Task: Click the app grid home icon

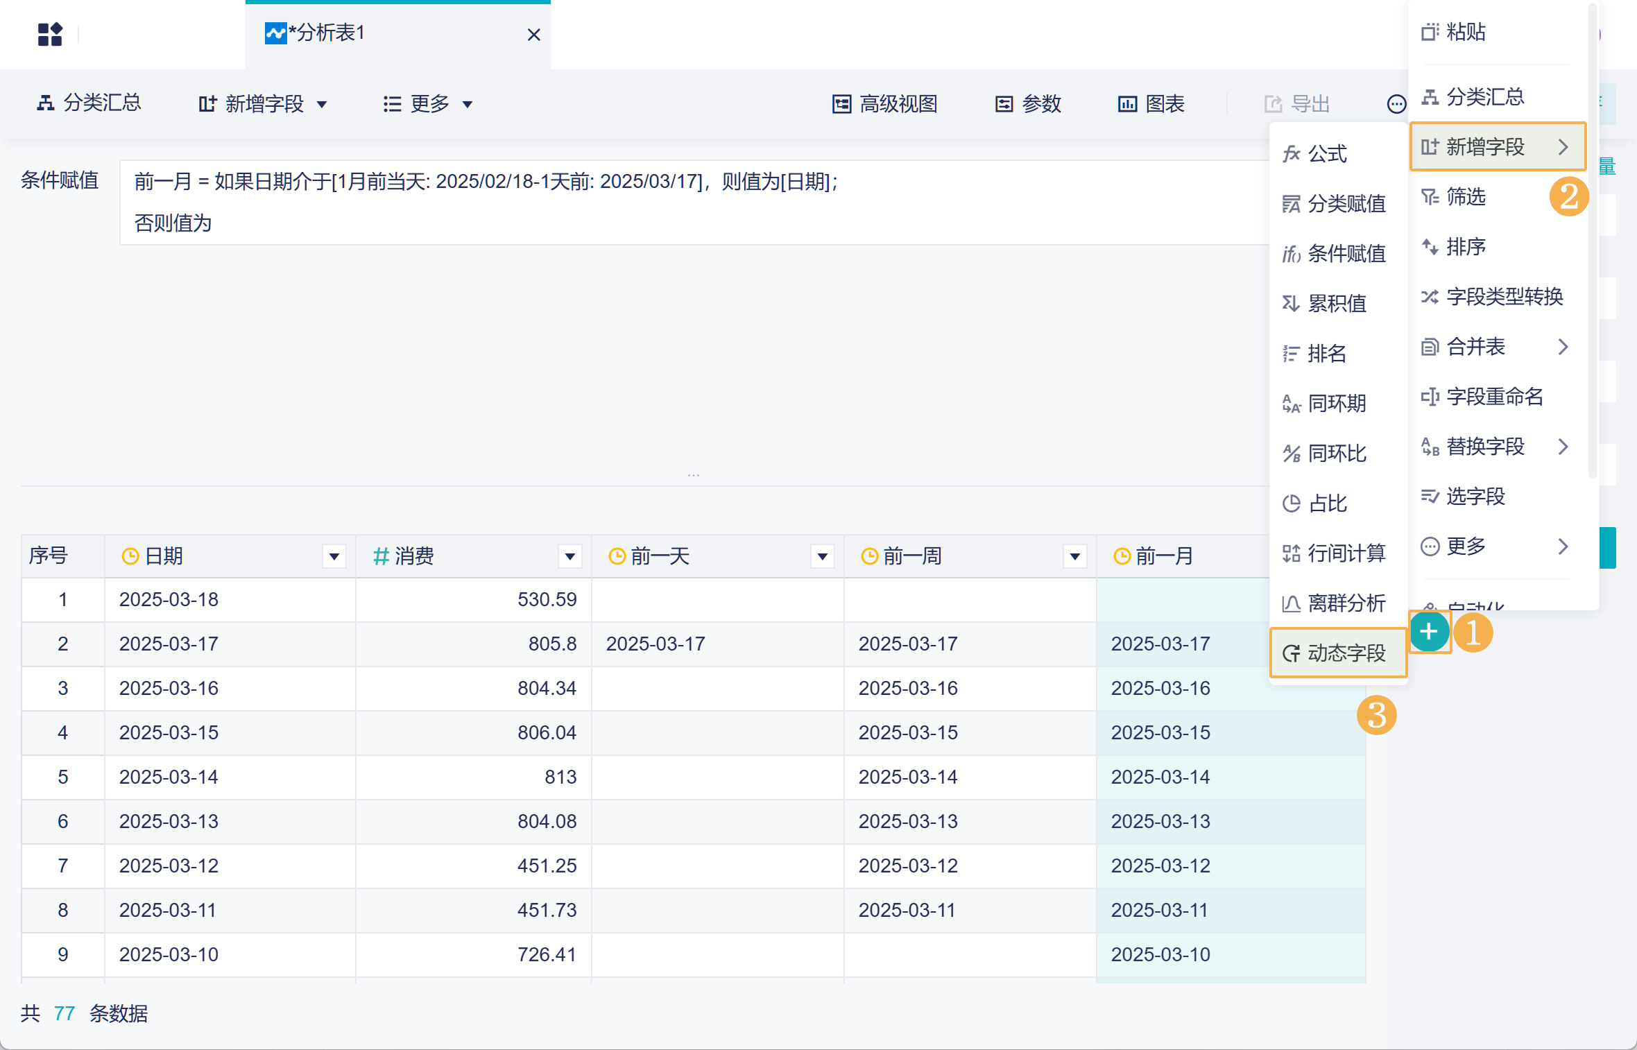Action: pos(50,34)
